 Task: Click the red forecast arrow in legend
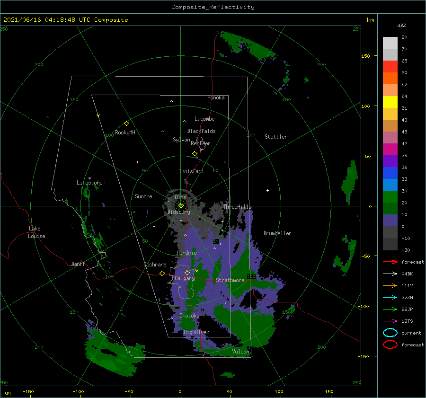click(390, 262)
